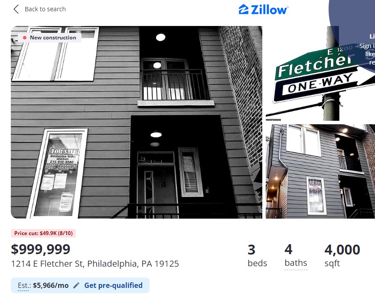Viewport: 375px width, 297px height.
Task: Open the color house exterior photo
Action: [x=320, y=171]
